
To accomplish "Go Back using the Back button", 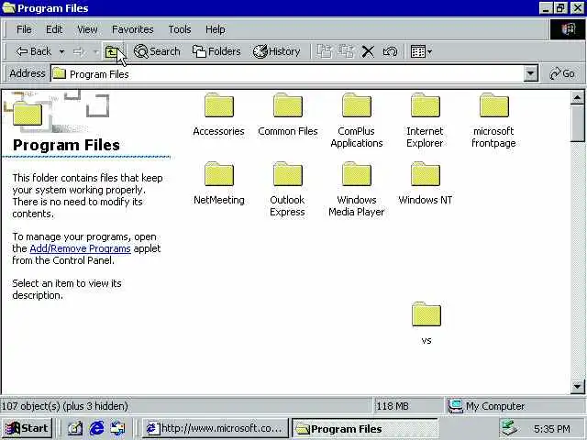I will tap(33, 51).
